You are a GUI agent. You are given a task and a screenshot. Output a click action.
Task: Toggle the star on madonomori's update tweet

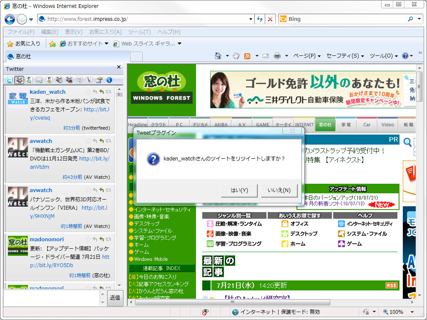tap(88, 239)
